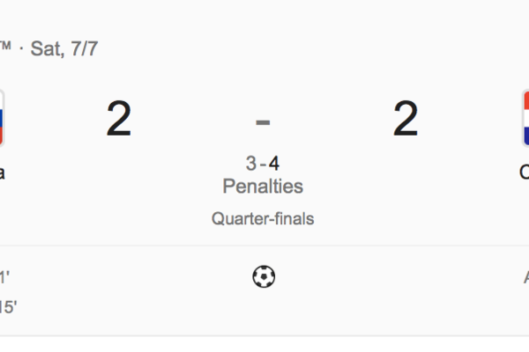Viewport: 529px width, 352px height.
Task: Click the dash between the two scores
Action: [x=263, y=121]
